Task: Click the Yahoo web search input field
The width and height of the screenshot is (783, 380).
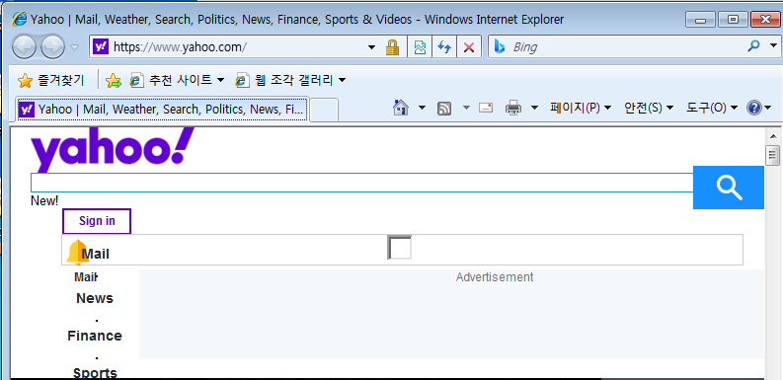Action: point(362,183)
